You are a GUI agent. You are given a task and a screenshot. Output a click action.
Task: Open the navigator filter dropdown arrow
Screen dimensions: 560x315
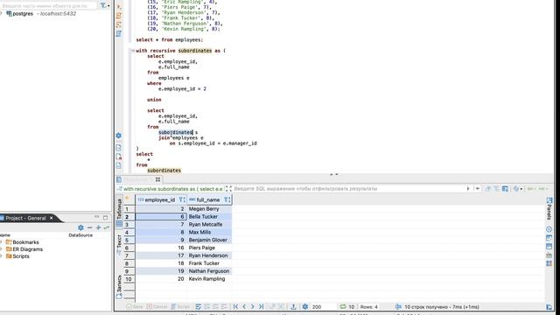(x=108, y=5)
